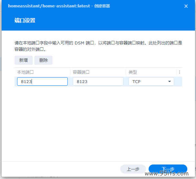
Task: Edit the 容器端口 field with 8123
Action: 98,81
